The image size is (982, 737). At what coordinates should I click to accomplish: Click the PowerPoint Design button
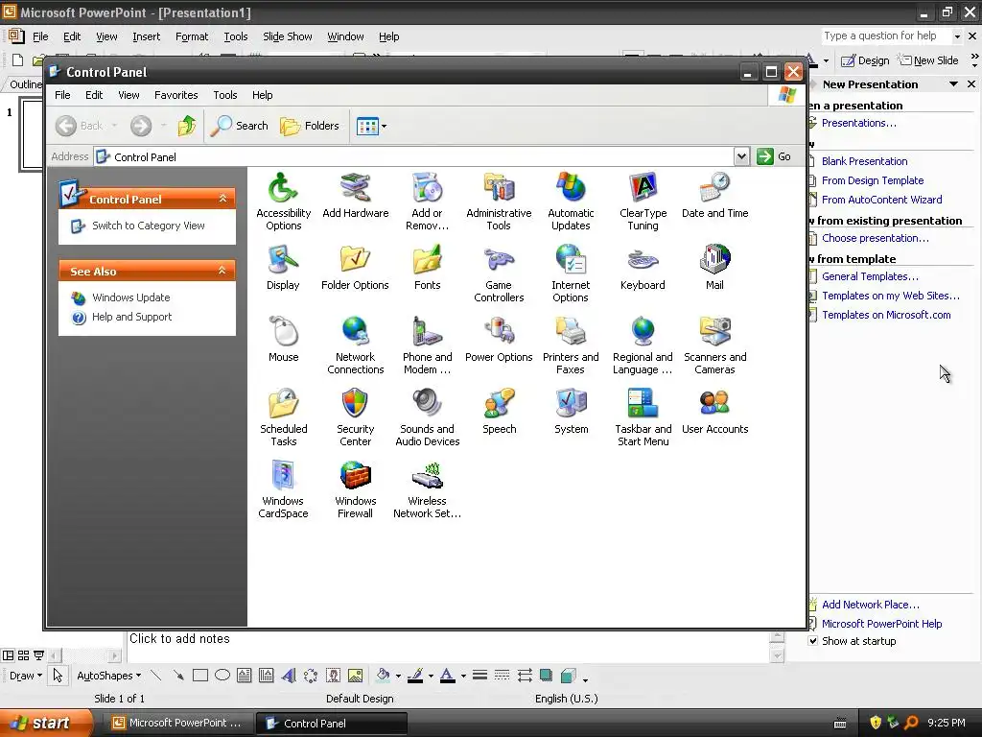click(865, 60)
